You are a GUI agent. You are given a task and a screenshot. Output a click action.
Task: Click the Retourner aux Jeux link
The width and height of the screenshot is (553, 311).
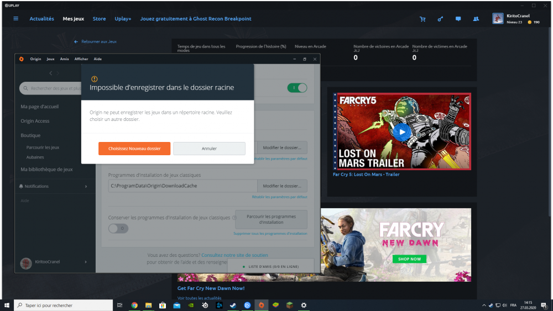pyautogui.click(x=95, y=41)
